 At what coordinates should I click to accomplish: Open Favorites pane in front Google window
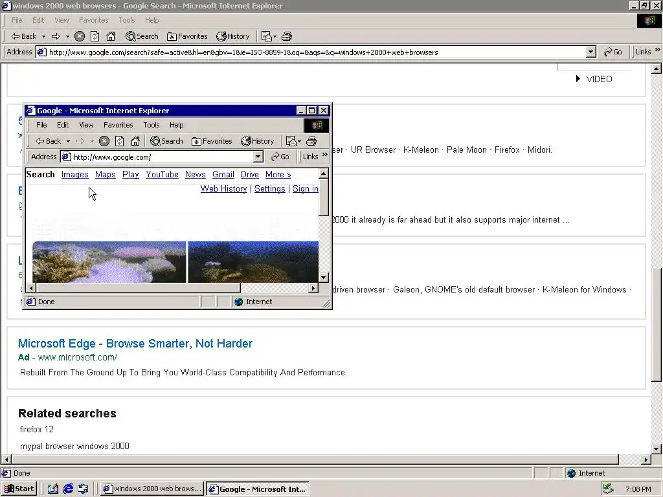coord(212,141)
